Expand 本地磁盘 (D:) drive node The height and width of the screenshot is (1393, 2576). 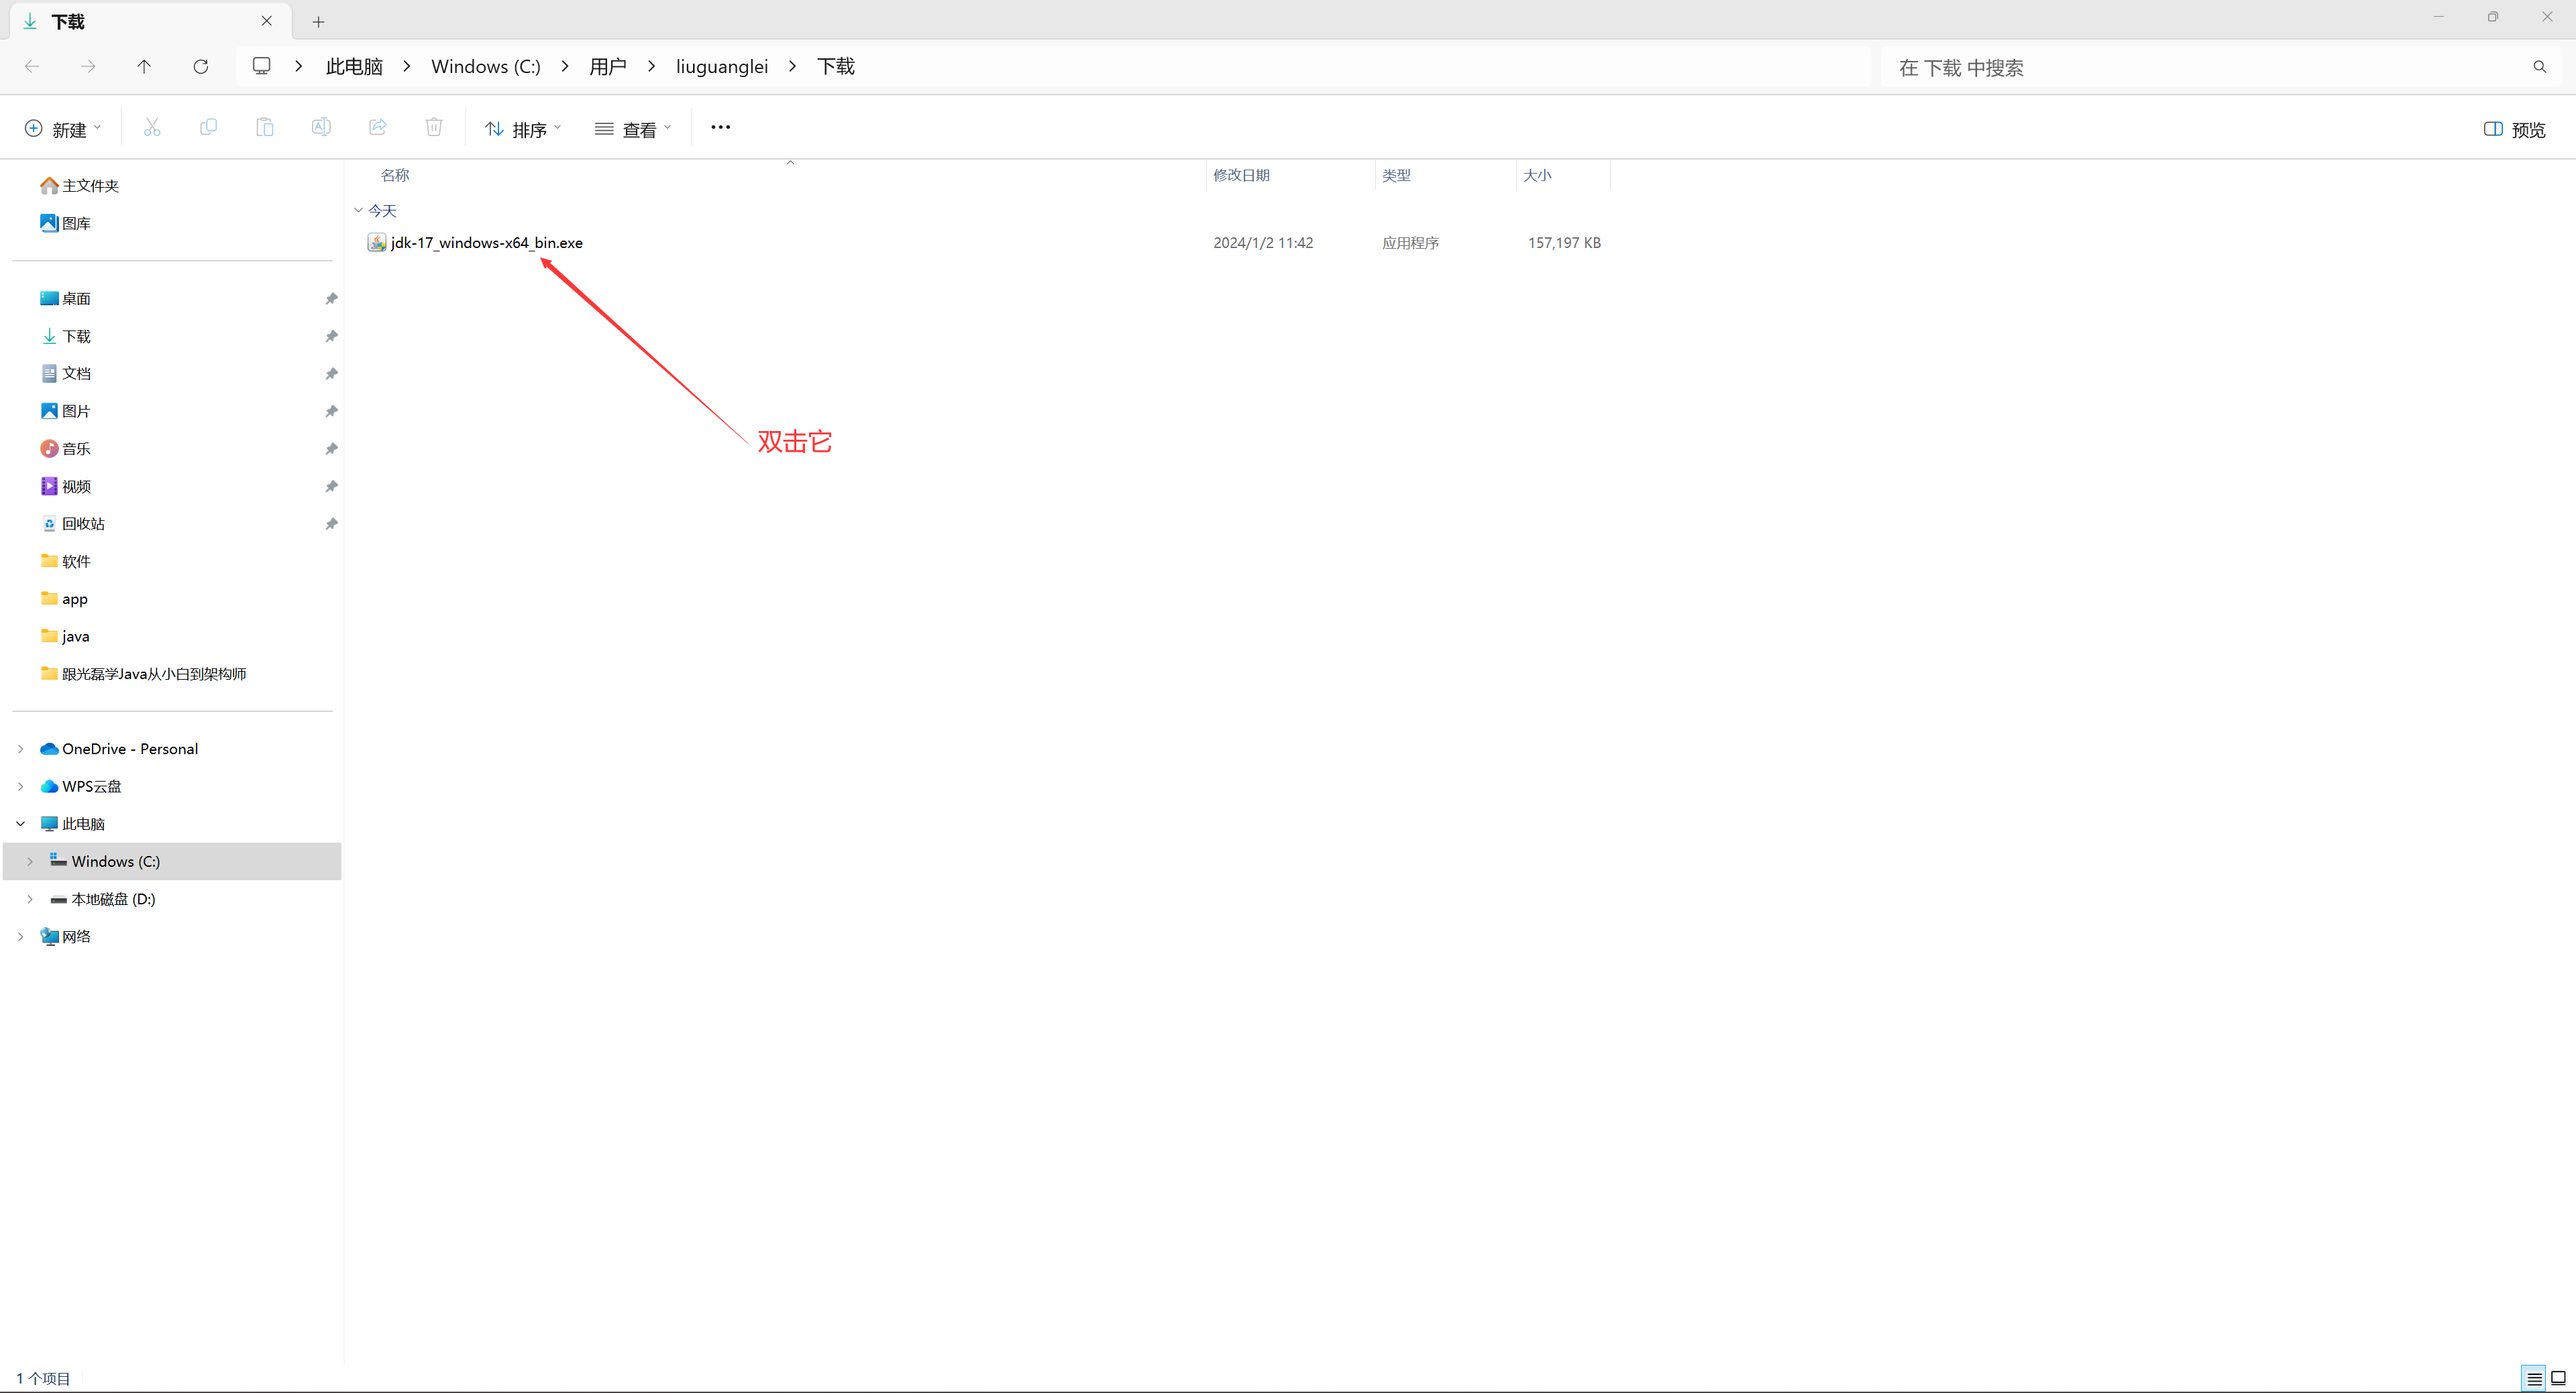(x=30, y=900)
